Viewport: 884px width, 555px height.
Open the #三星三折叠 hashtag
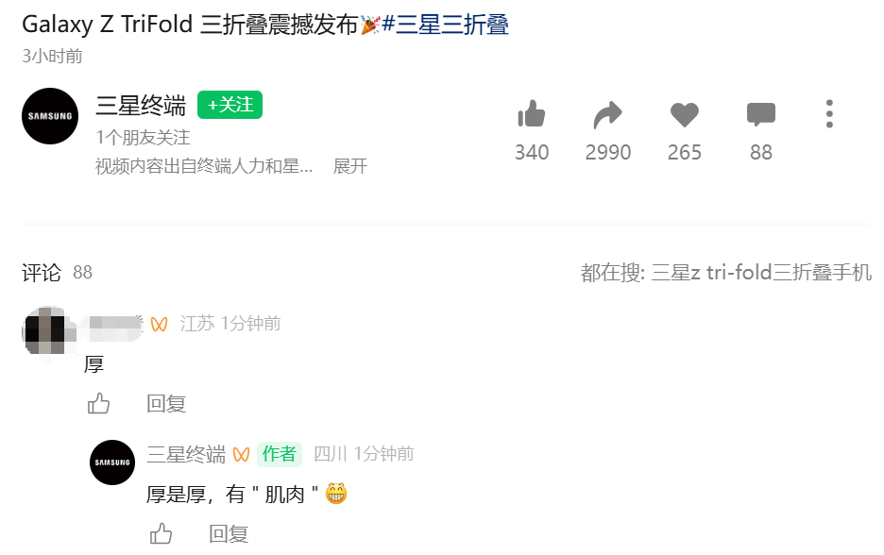tap(446, 25)
